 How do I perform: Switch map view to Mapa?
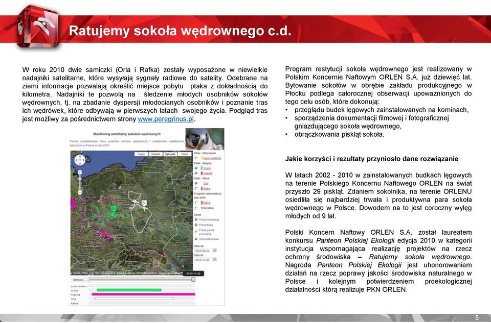141,154
